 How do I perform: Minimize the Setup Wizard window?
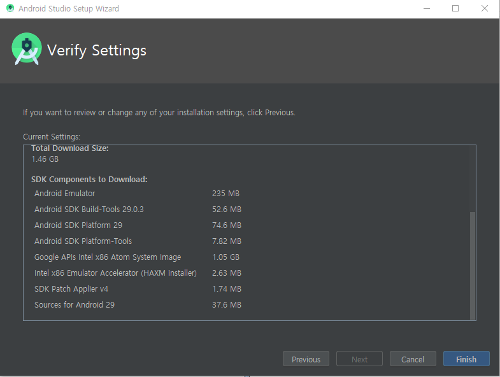(x=427, y=9)
